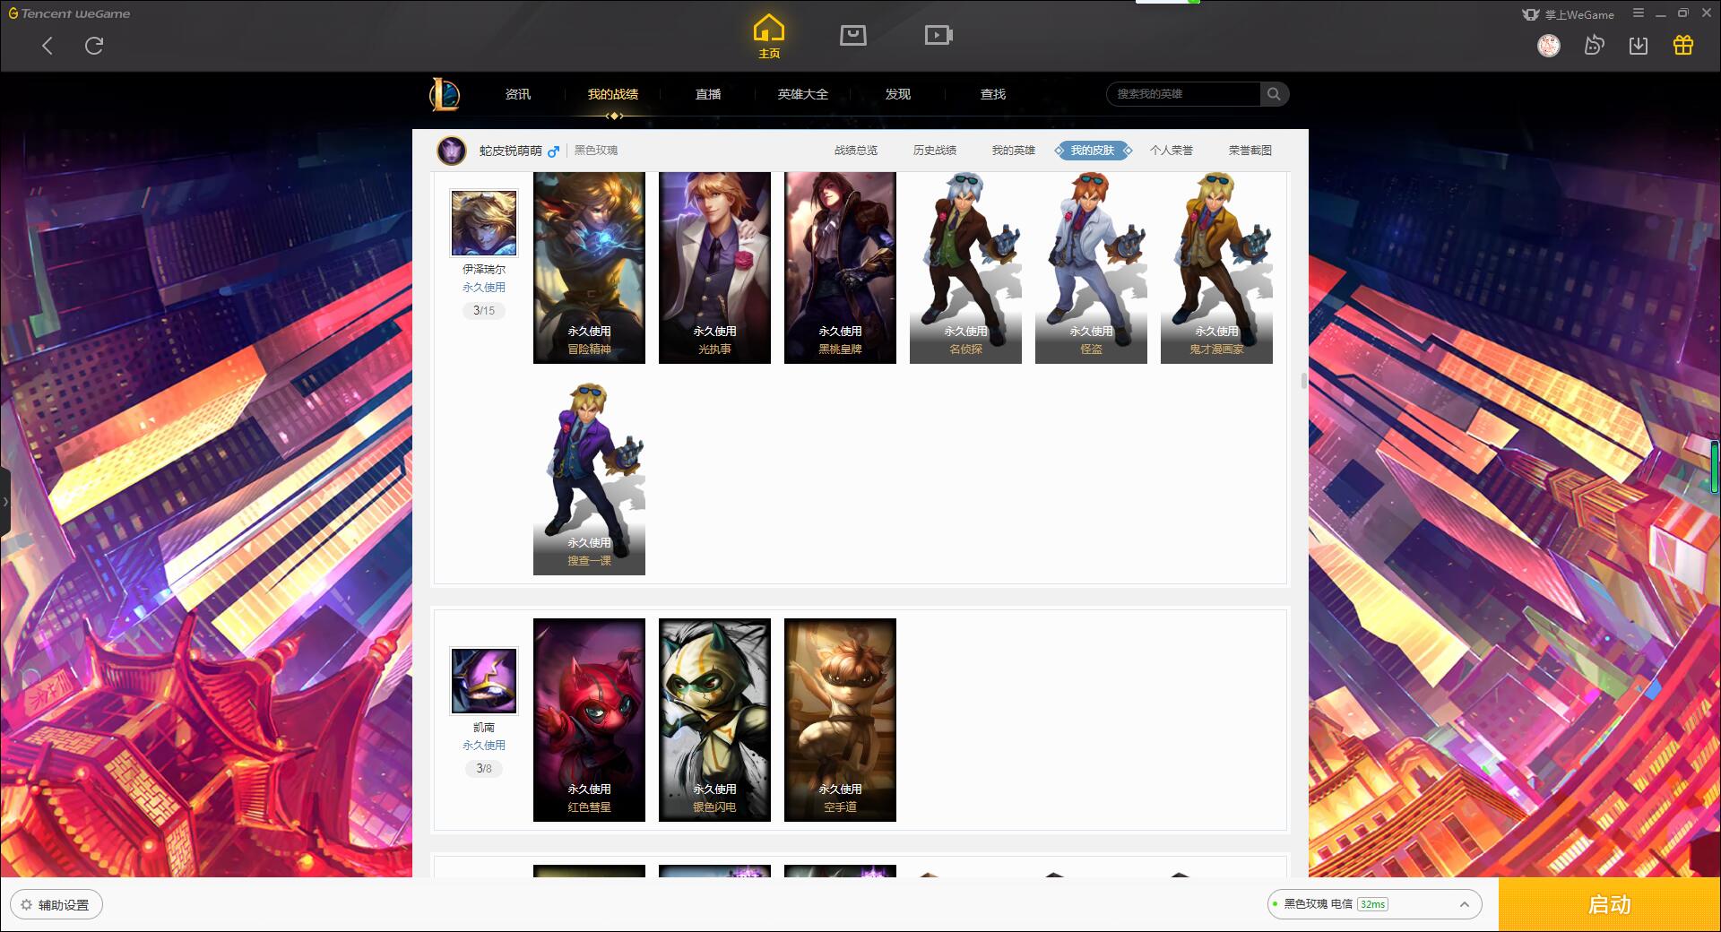The height and width of the screenshot is (932, 1721).
Task: Open the download manager icon
Action: [x=1639, y=46]
